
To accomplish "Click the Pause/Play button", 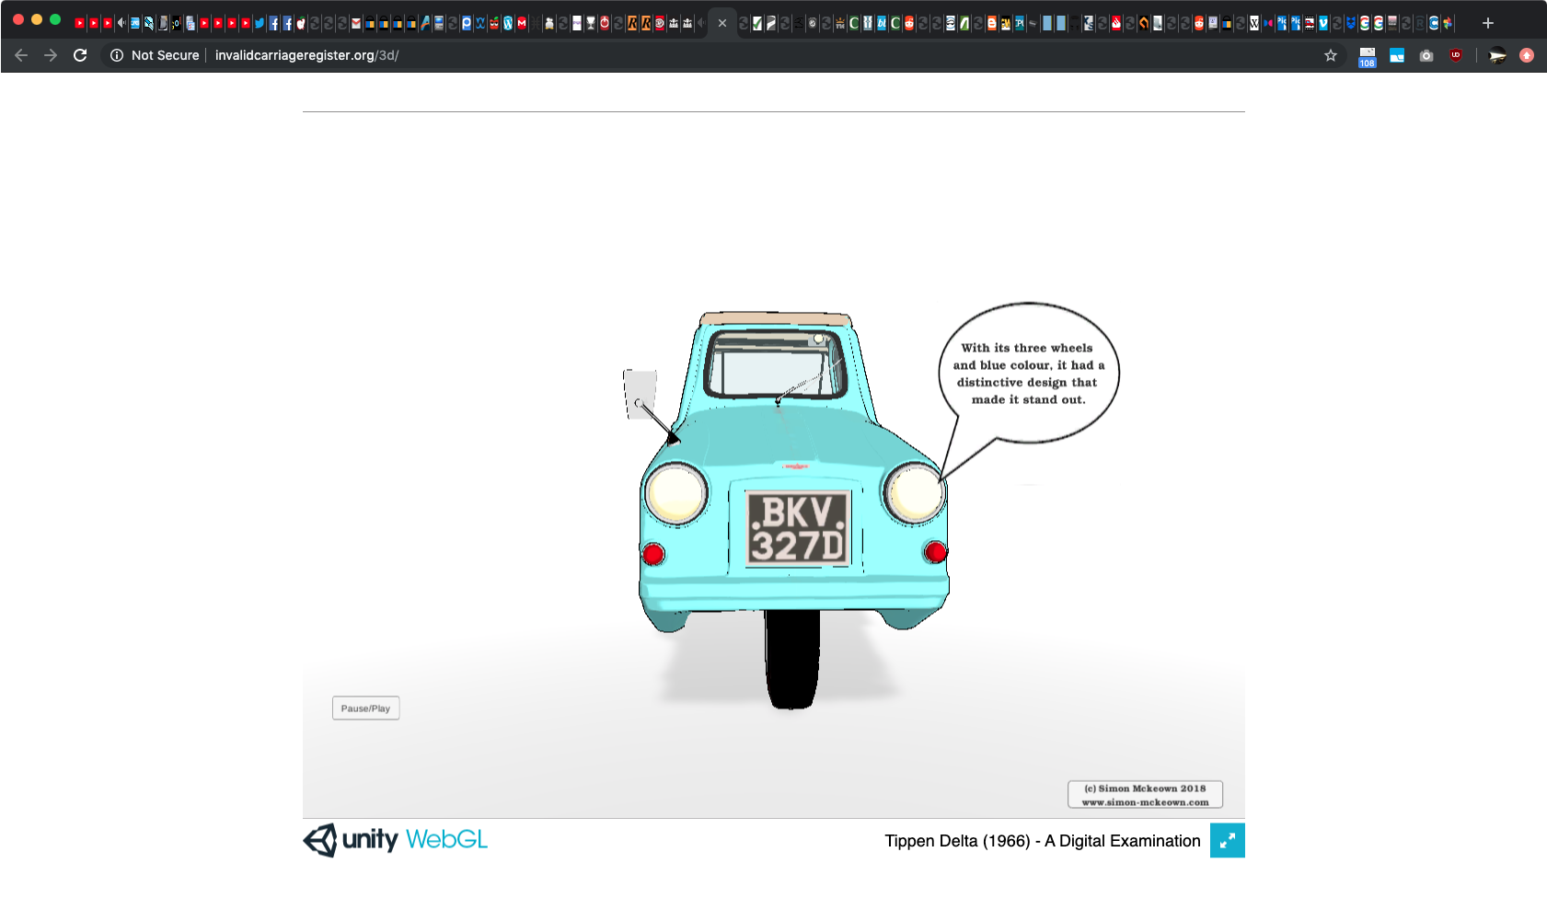I will tap(365, 708).
